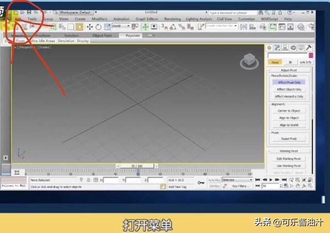Open the Customize menu
This screenshot has height=233, width=330.
tap(246, 19)
